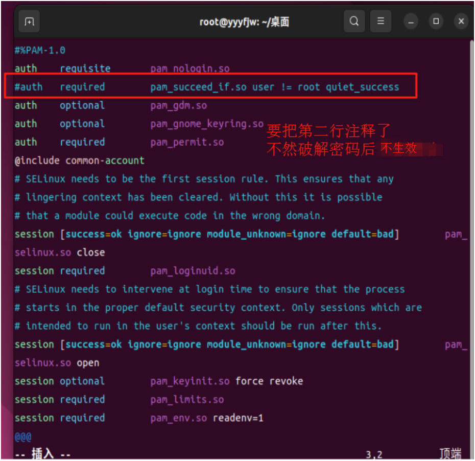Click pam_keyinit.so force revoke line
This screenshot has height=461, width=475.
[159, 381]
